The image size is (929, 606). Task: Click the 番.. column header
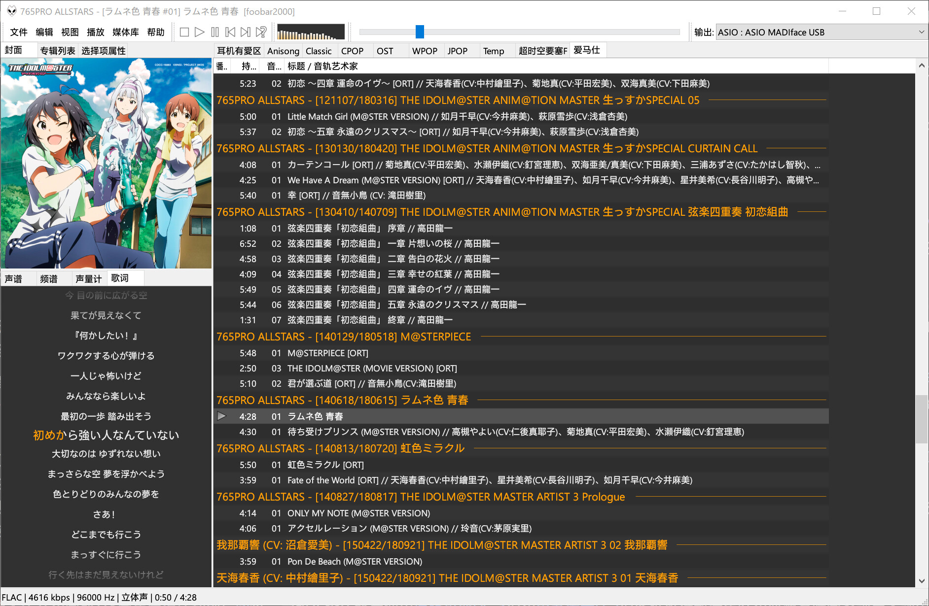pyautogui.click(x=221, y=66)
